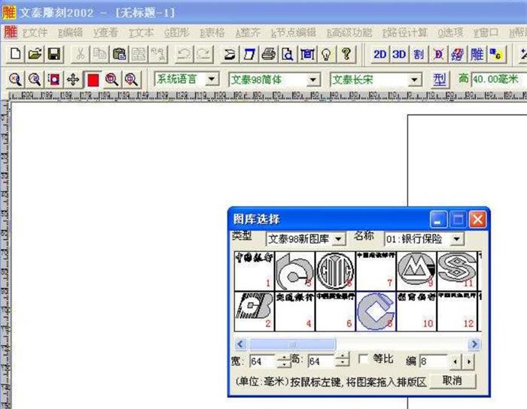The image size is (527, 409).
Task: Open the 路径计算 menu
Action: [405, 32]
